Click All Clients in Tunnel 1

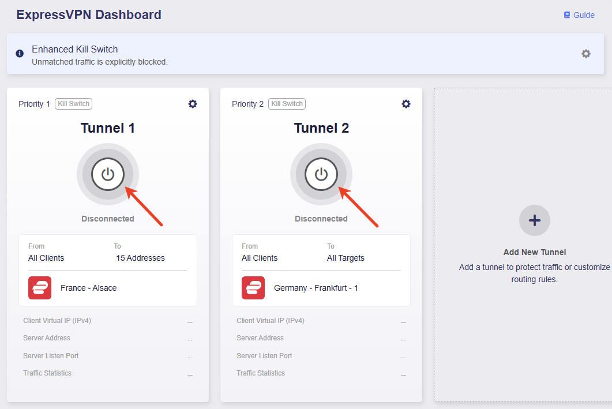46,258
